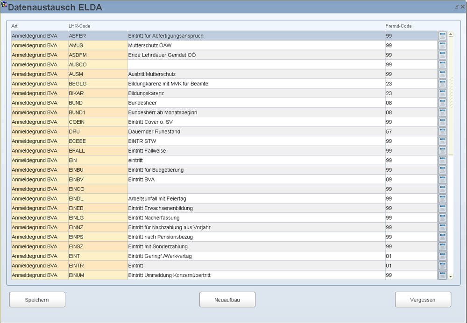467x323 pixels.
Task: Click the Fremd-Code 01 in EINT row
Action: coord(411,256)
